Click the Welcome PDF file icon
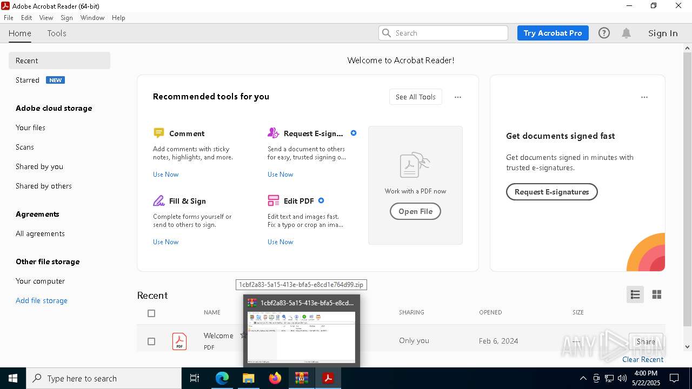 pos(179,341)
